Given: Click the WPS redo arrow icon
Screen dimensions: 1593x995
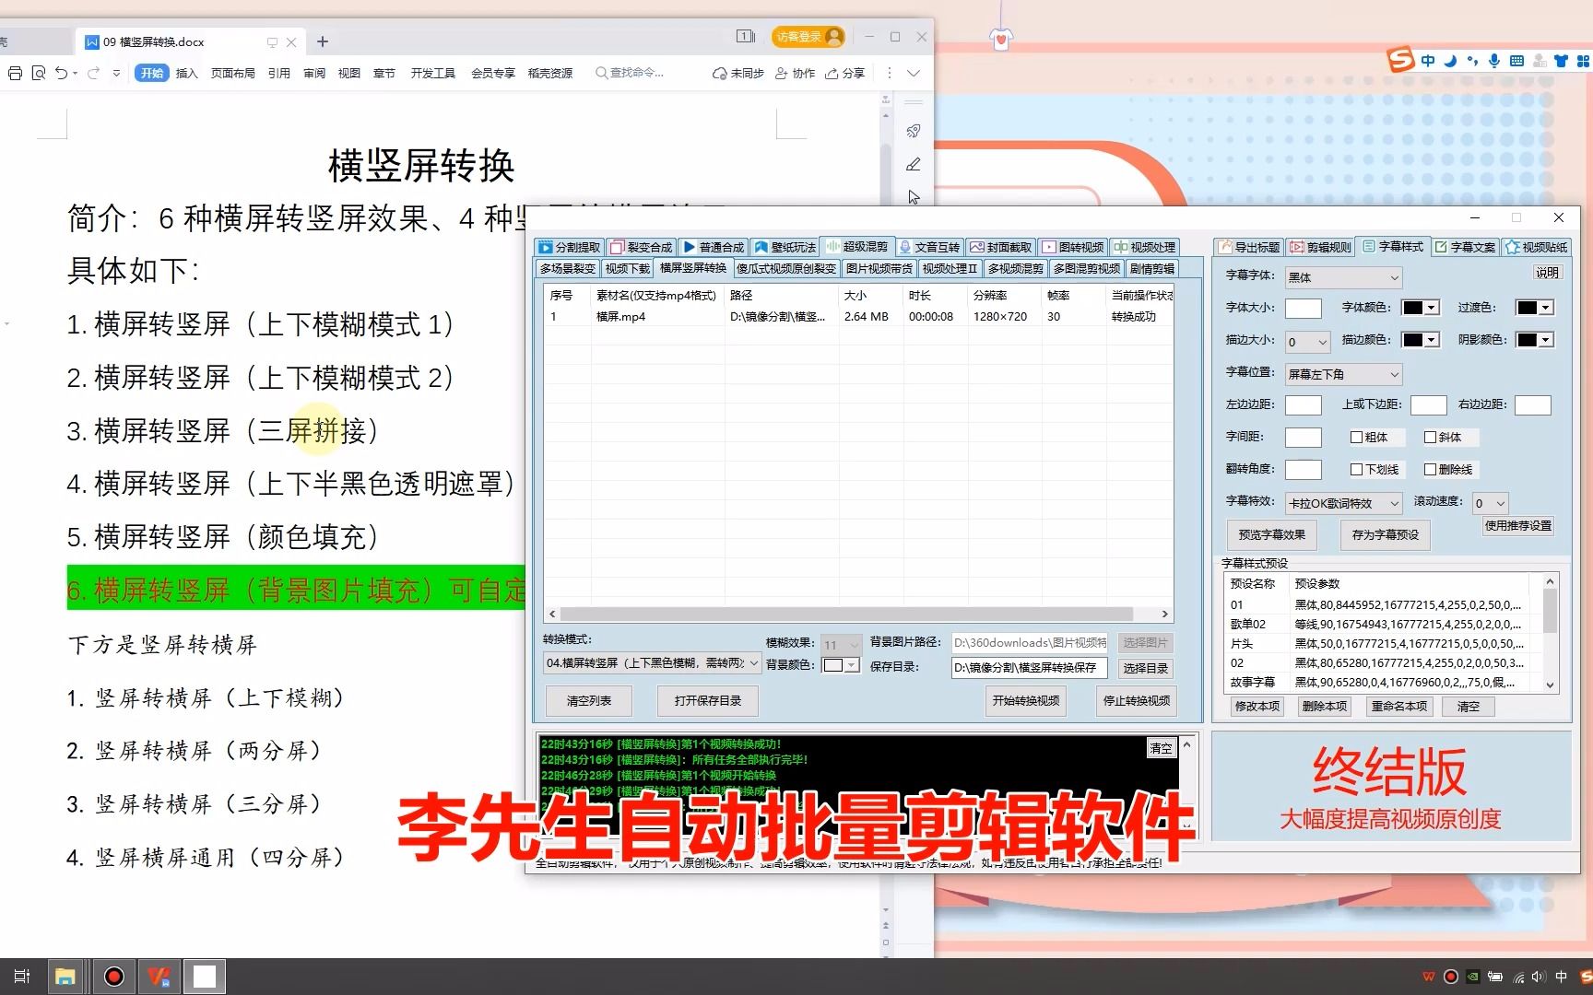Looking at the screenshot, I should pyautogui.click(x=93, y=73).
